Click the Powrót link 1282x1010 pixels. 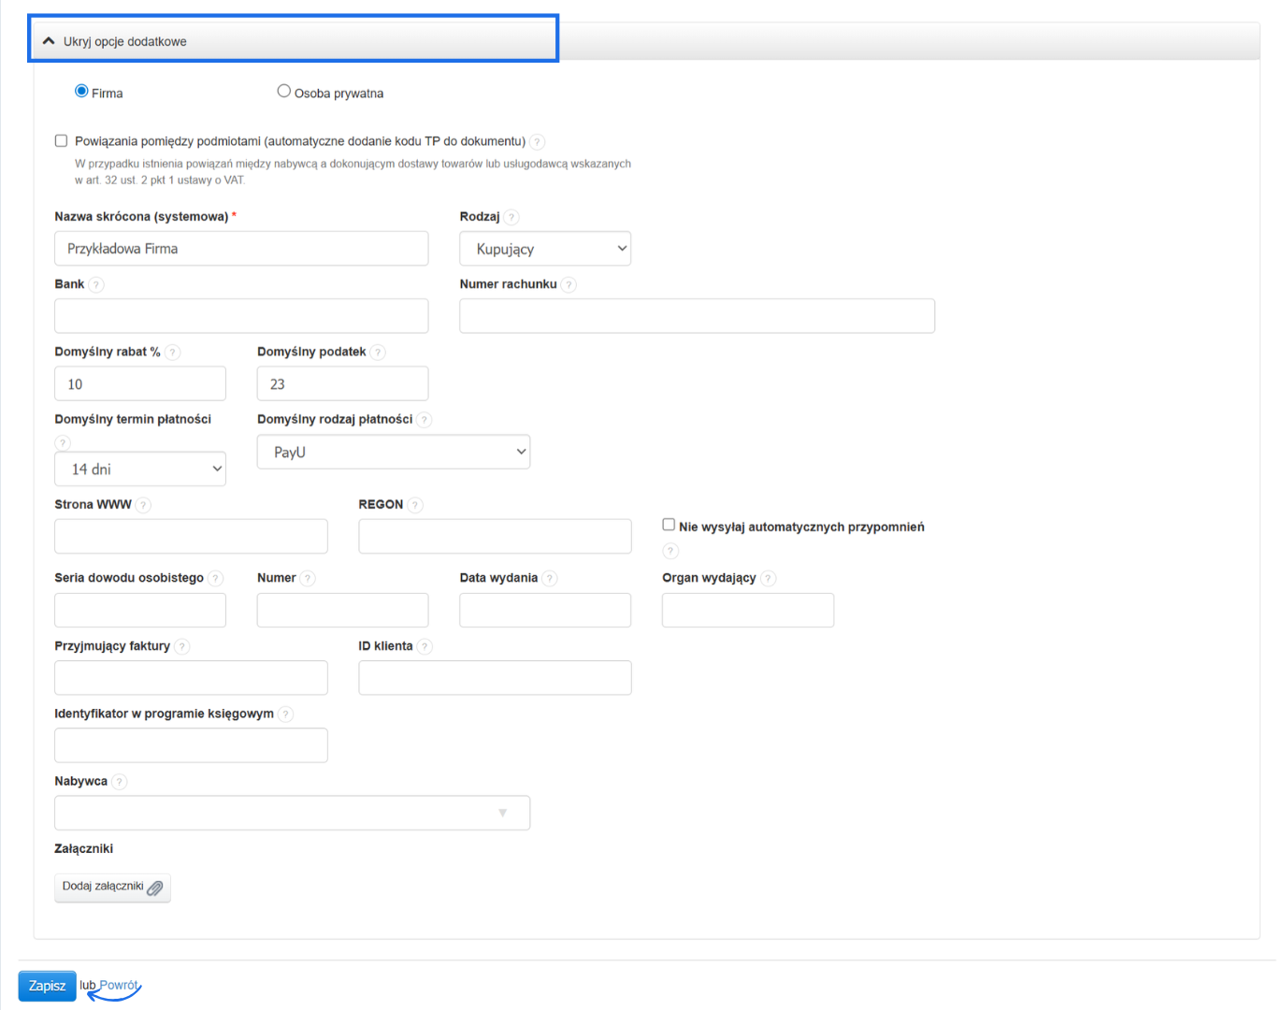(119, 985)
